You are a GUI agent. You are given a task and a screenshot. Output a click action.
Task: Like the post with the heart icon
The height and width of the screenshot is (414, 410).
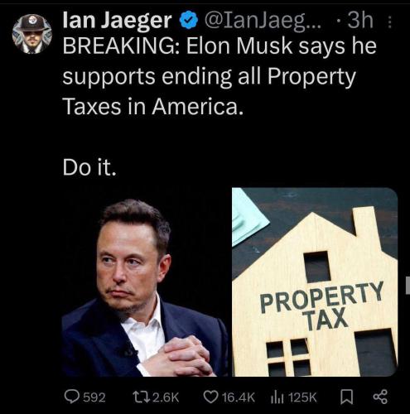pyautogui.click(x=210, y=397)
